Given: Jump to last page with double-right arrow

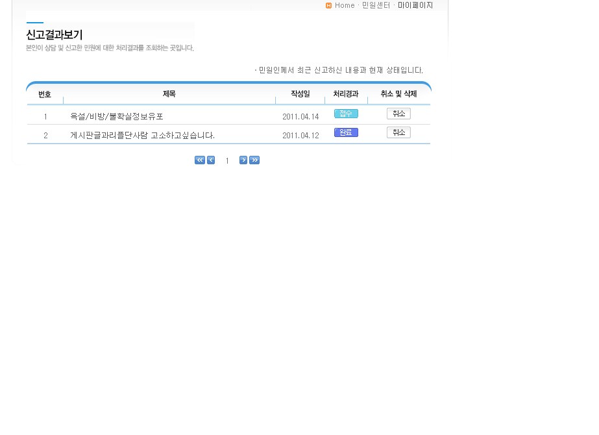Looking at the screenshot, I should click(x=254, y=160).
